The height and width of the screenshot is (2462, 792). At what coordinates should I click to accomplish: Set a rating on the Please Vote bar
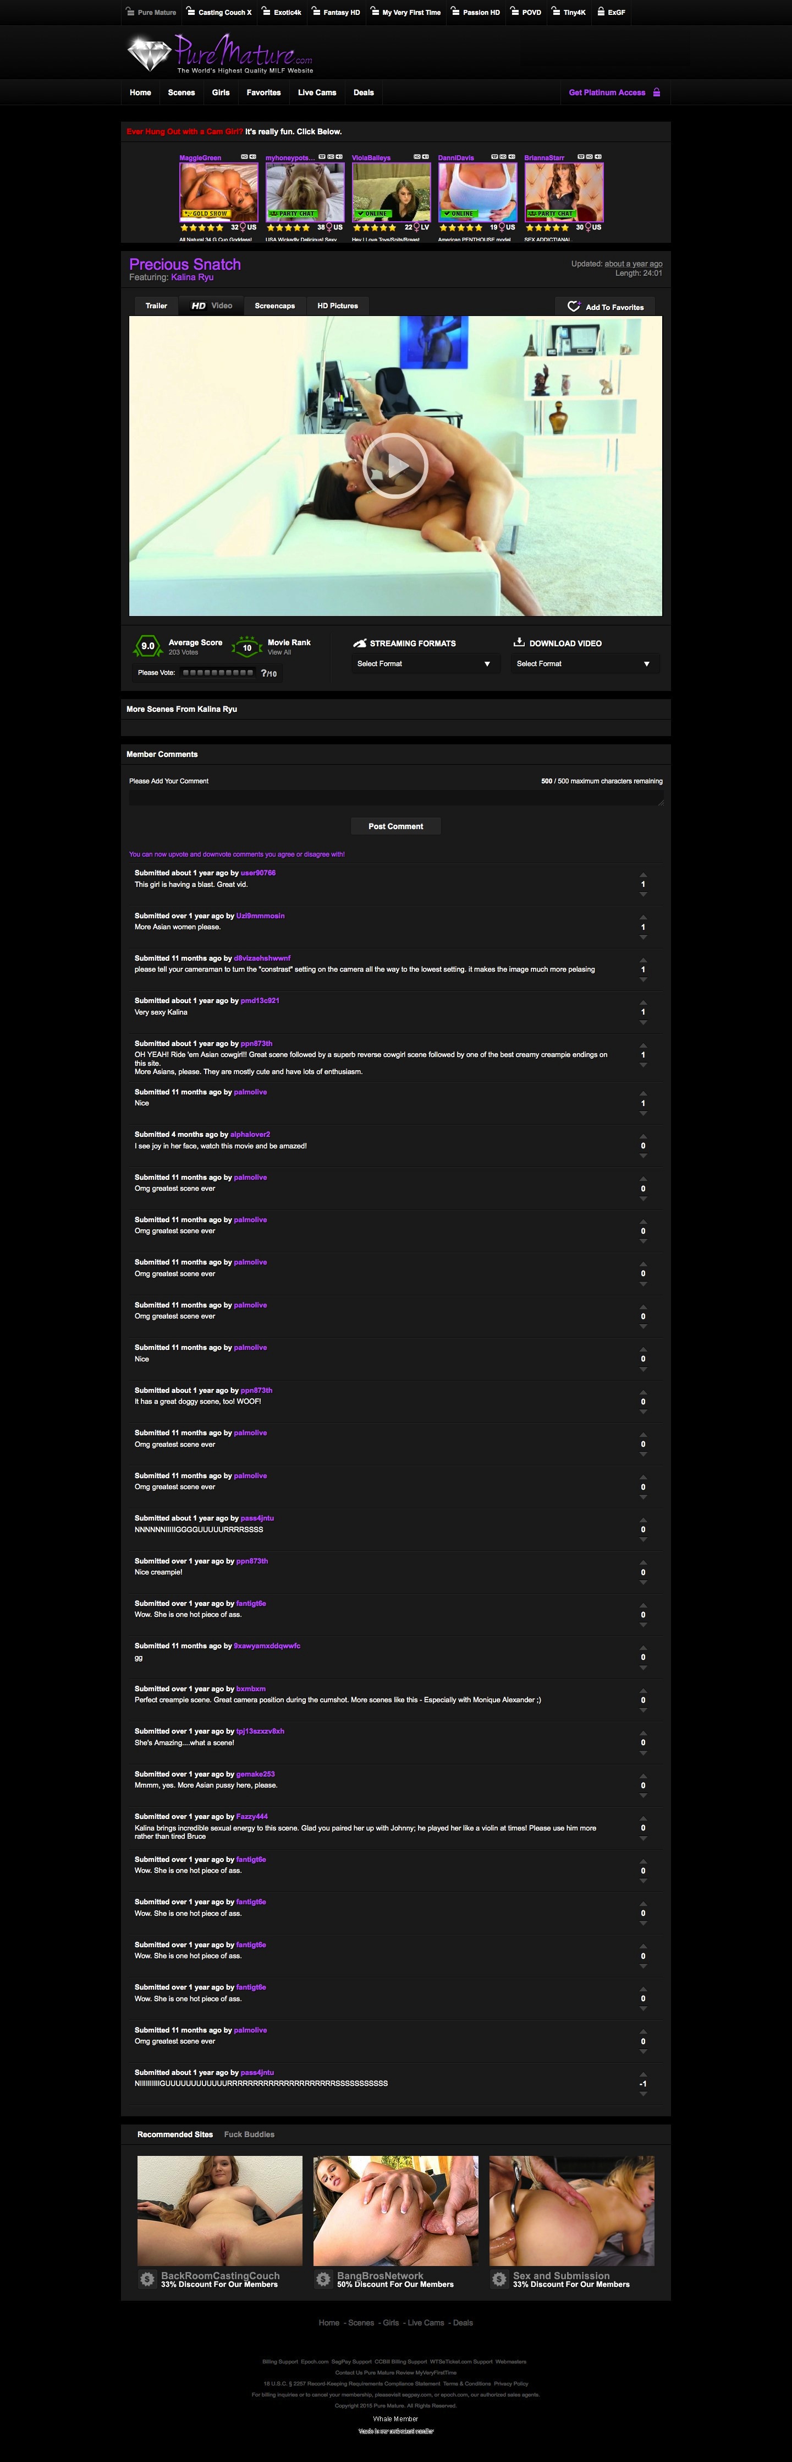click(x=218, y=673)
